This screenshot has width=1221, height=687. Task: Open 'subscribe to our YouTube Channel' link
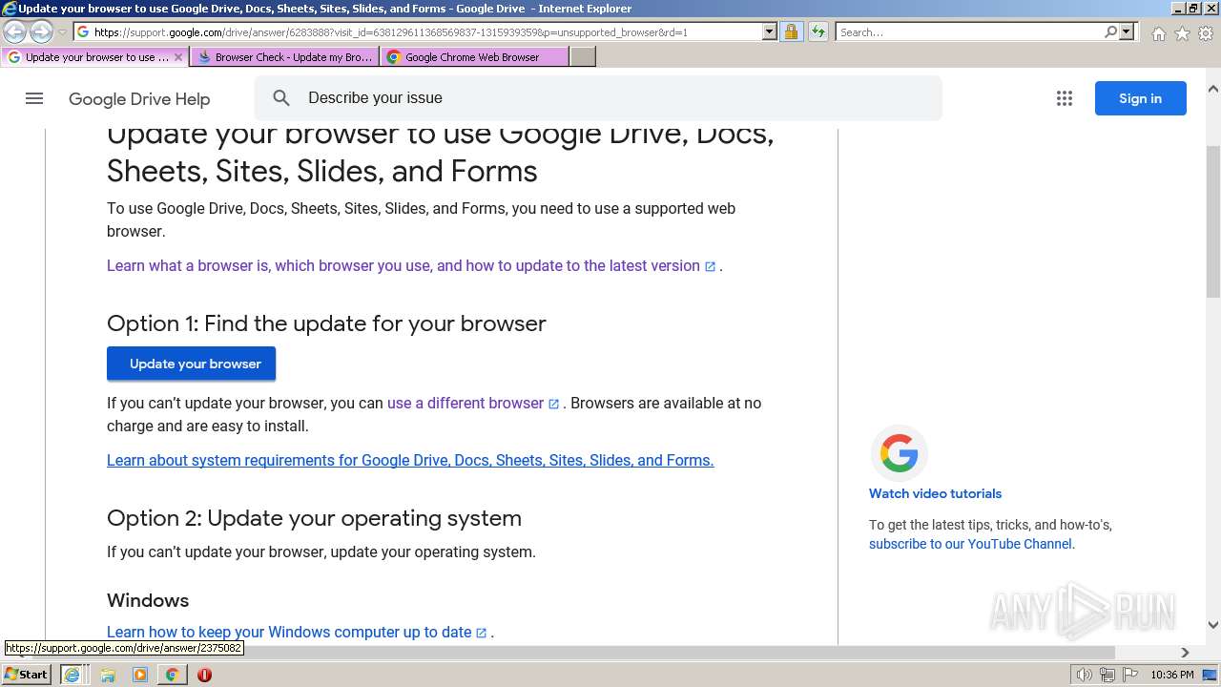(x=970, y=544)
